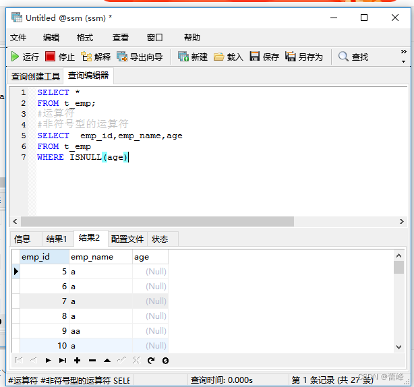This screenshot has height=387, width=414.
Task: Open the 结果1 tab
Action: click(57, 239)
